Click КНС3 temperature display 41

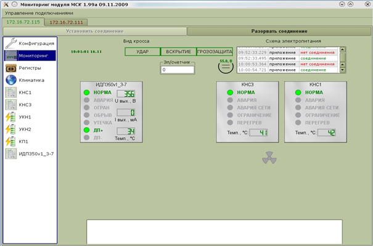258,133
